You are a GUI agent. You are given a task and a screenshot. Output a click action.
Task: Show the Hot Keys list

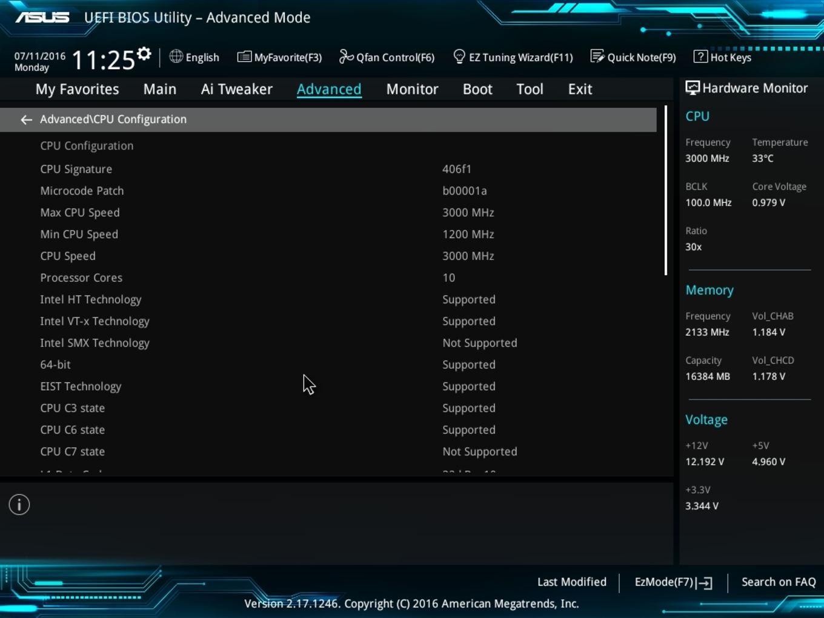pos(722,57)
